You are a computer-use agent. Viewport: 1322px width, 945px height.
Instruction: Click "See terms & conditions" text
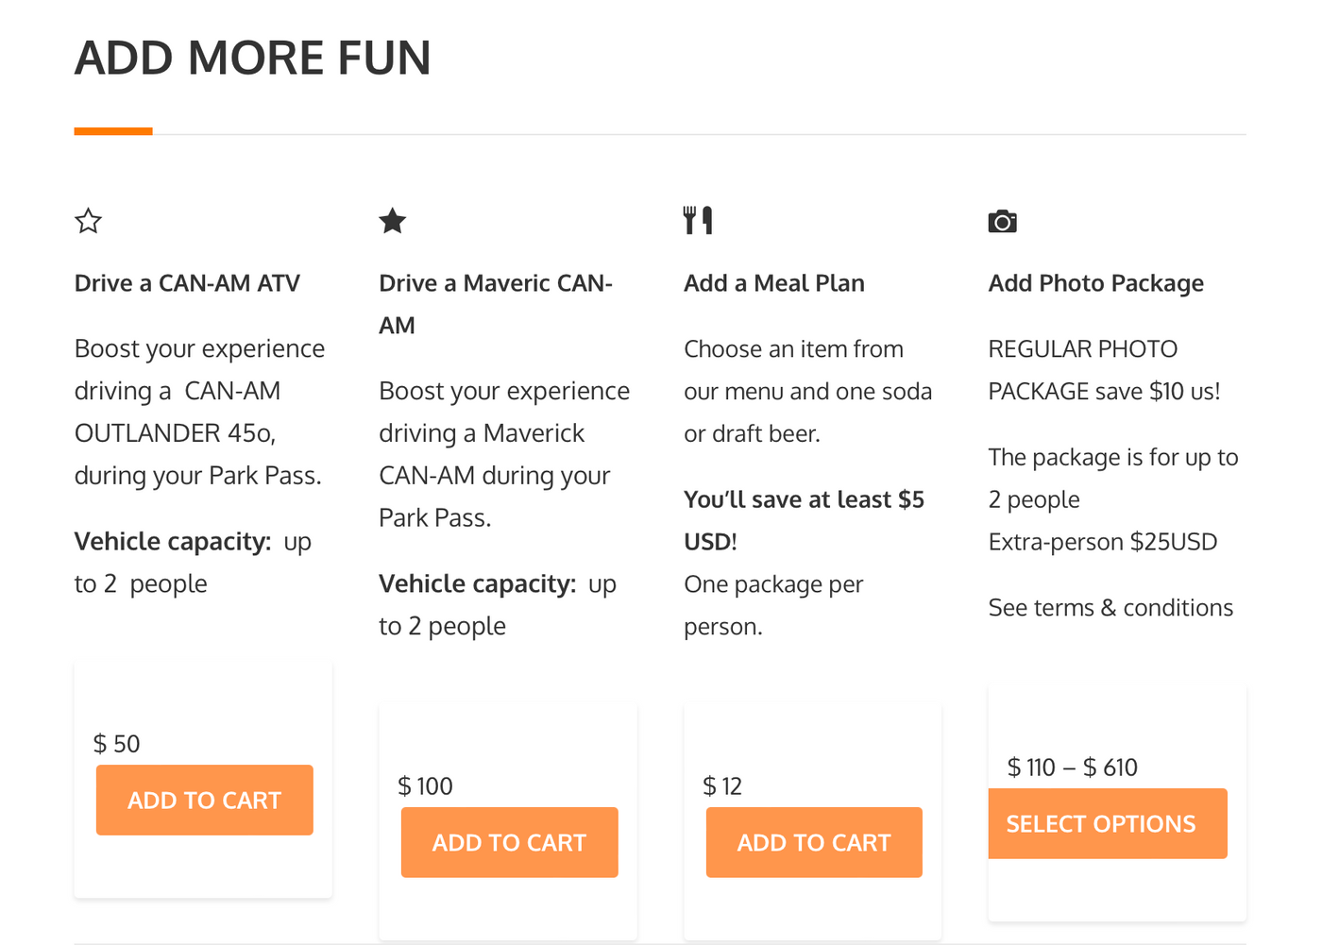coord(1110,608)
